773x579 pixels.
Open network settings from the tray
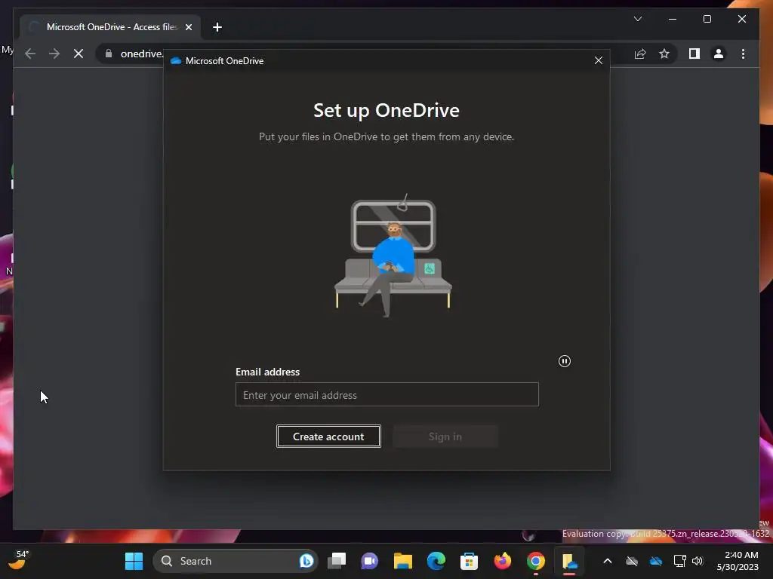[680, 561]
